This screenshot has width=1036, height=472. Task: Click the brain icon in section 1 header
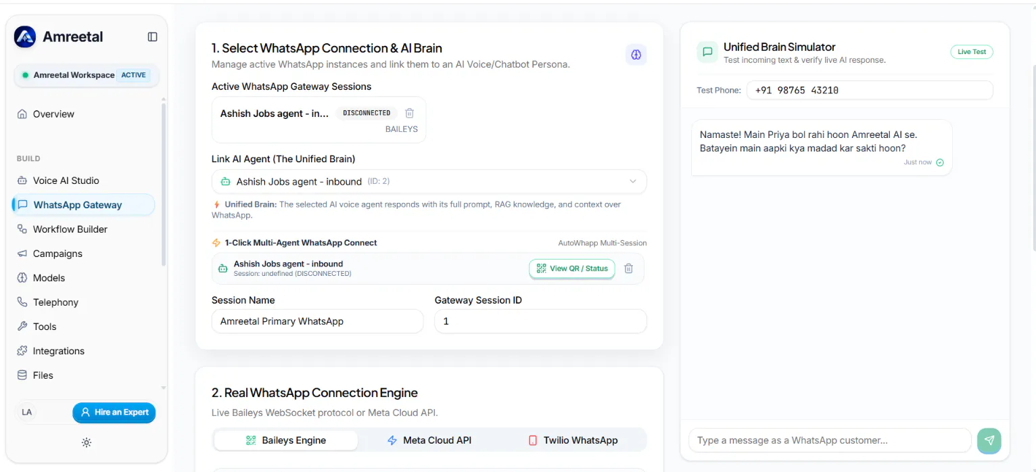[x=636, y=55]
